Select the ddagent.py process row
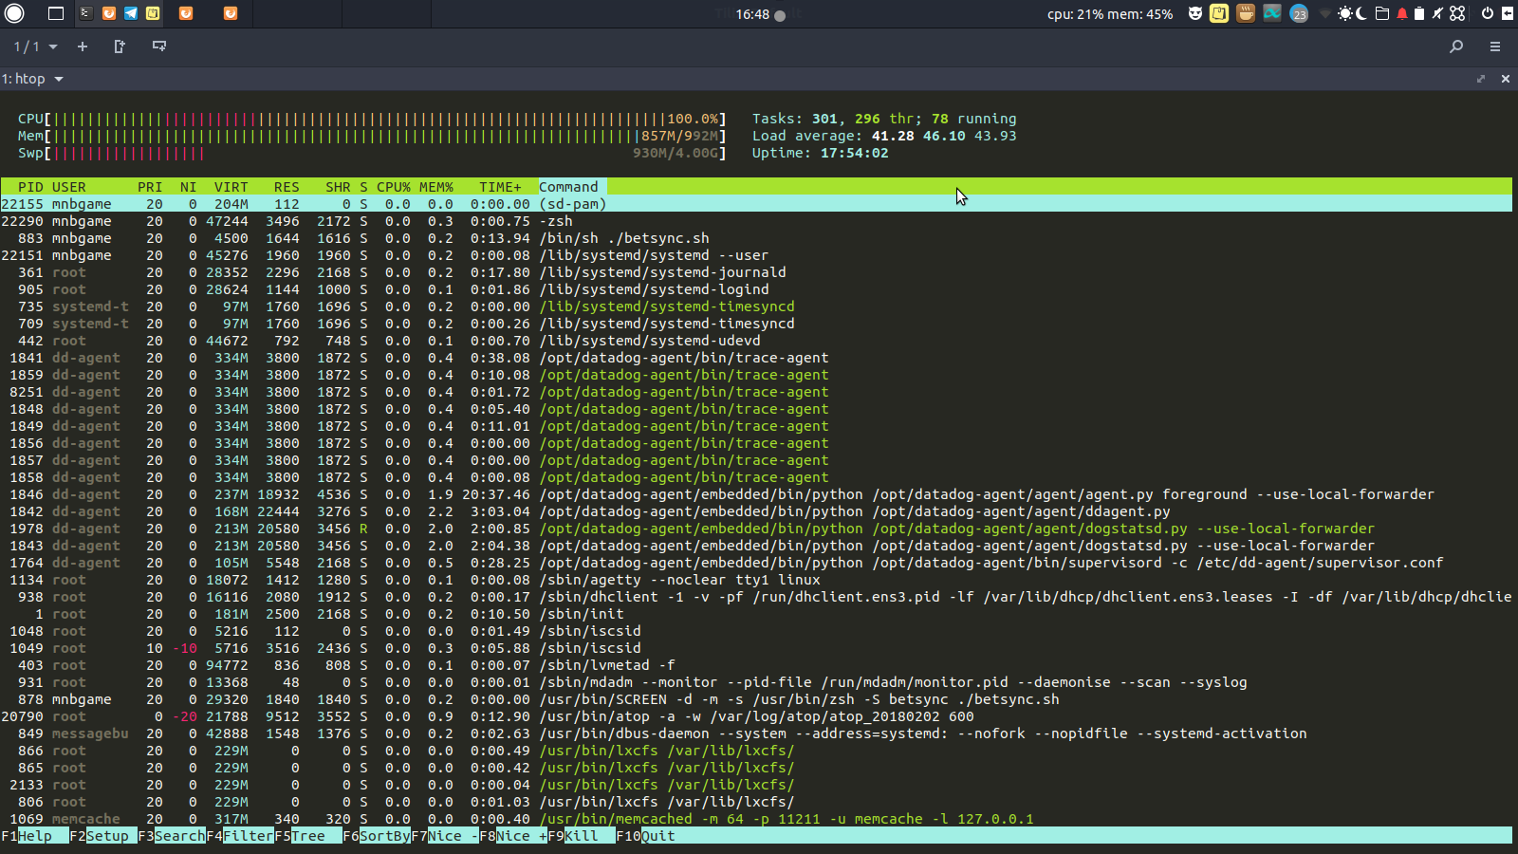This screenshot has height=854, width=1518. [756, 511]
